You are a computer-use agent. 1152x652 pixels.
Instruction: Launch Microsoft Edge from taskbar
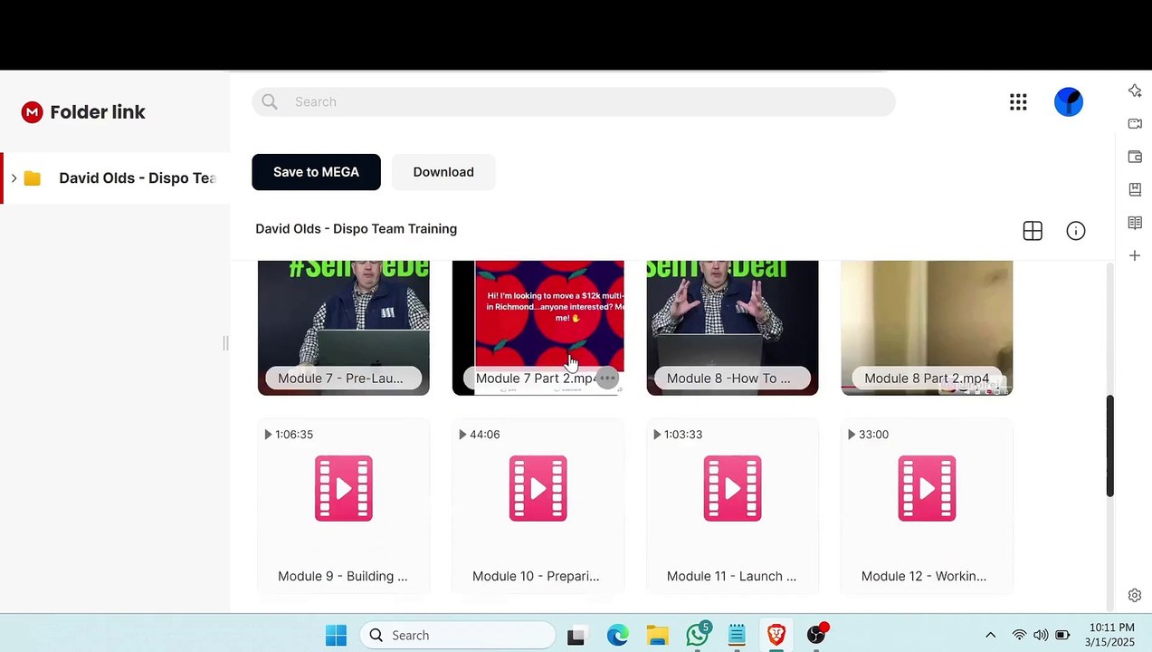(x=617, y=636)
